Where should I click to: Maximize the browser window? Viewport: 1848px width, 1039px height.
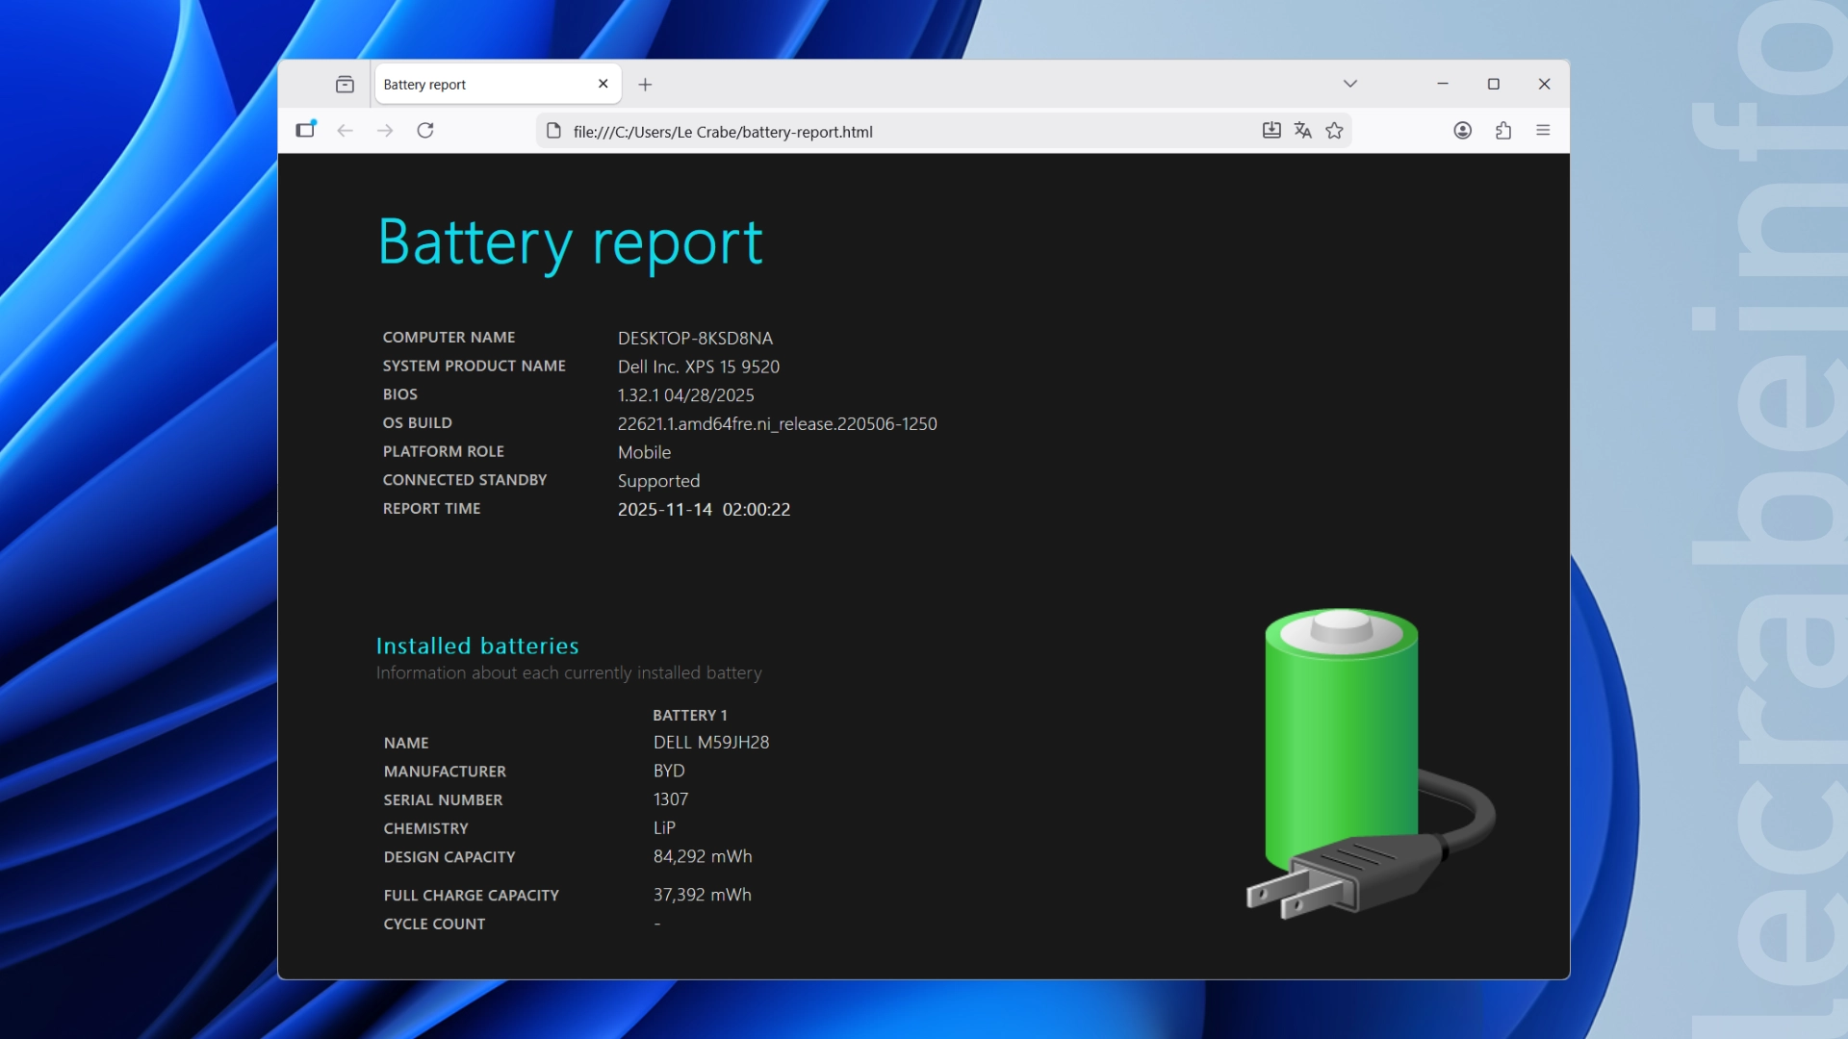coord(1494,84)
